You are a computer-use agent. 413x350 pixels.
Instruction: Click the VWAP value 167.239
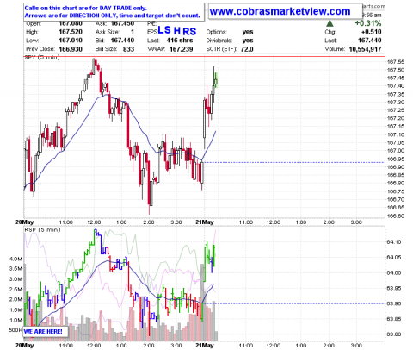coord(182,49)
